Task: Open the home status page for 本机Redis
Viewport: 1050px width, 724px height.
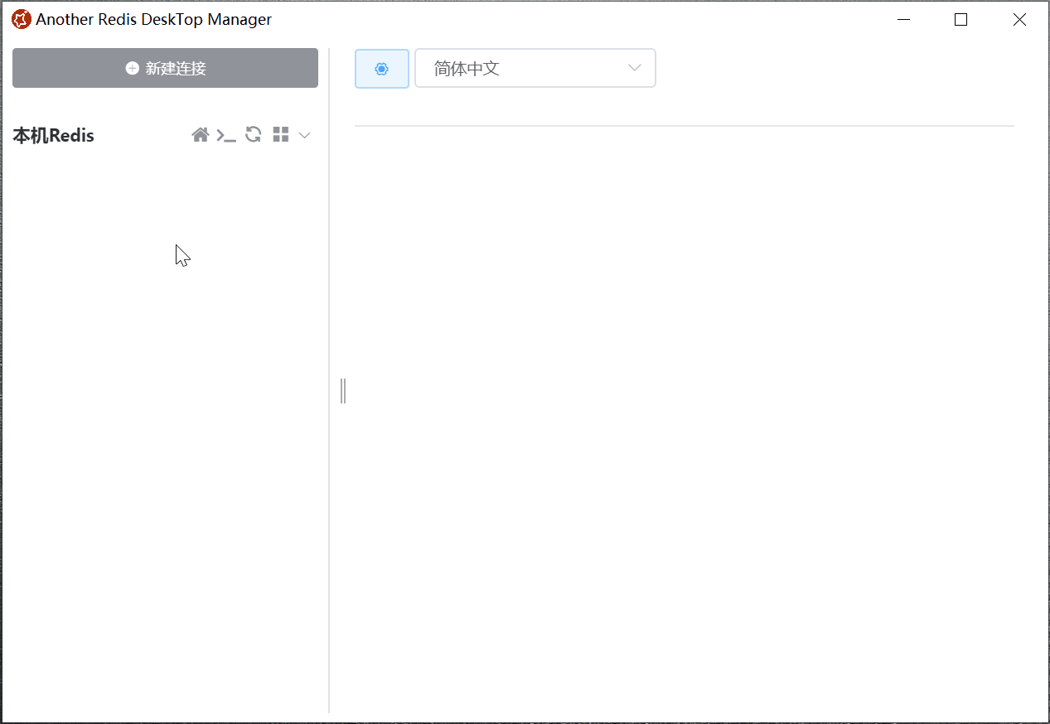Action: (x=200, y=135)
